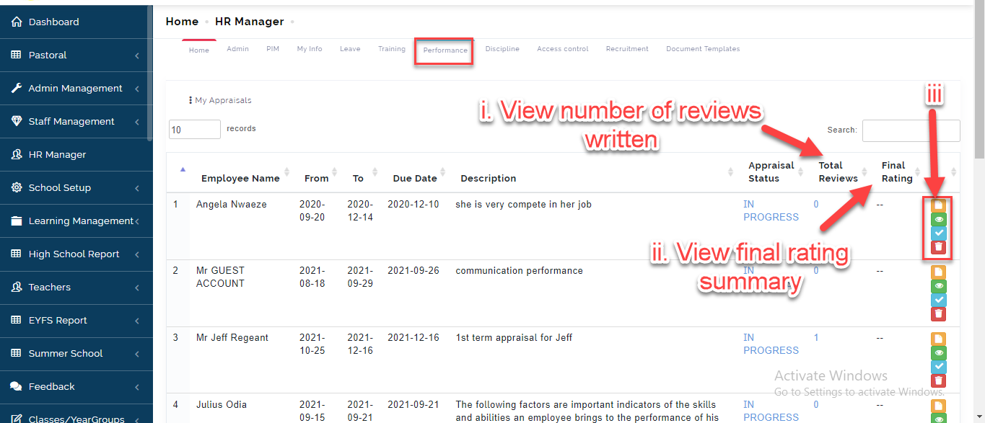The image size is (985, 423).
Task: Click the School Setup gear icon
Action: [17, 188]
